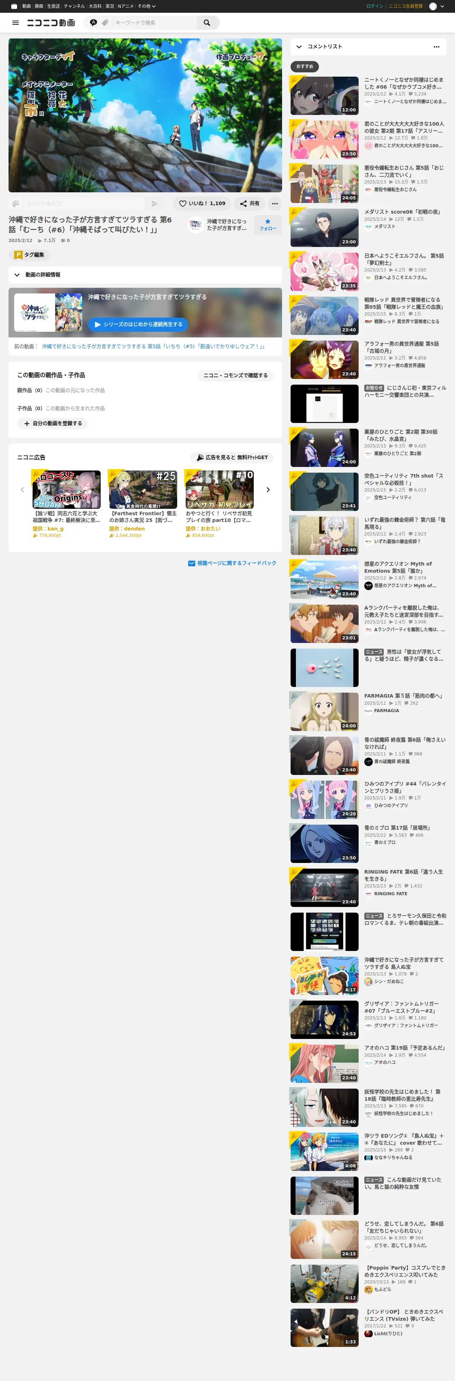Open 静画 in the top navigation
455x1381 pixels.
39,6
